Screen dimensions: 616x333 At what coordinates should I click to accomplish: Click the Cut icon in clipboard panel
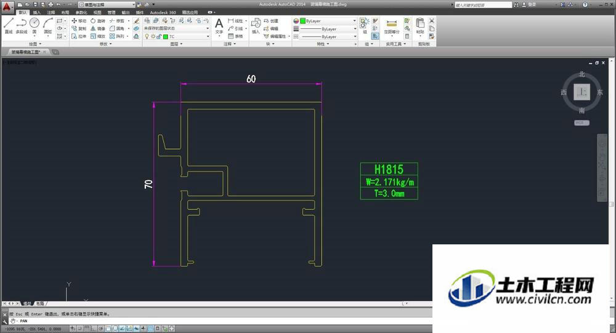432,21
